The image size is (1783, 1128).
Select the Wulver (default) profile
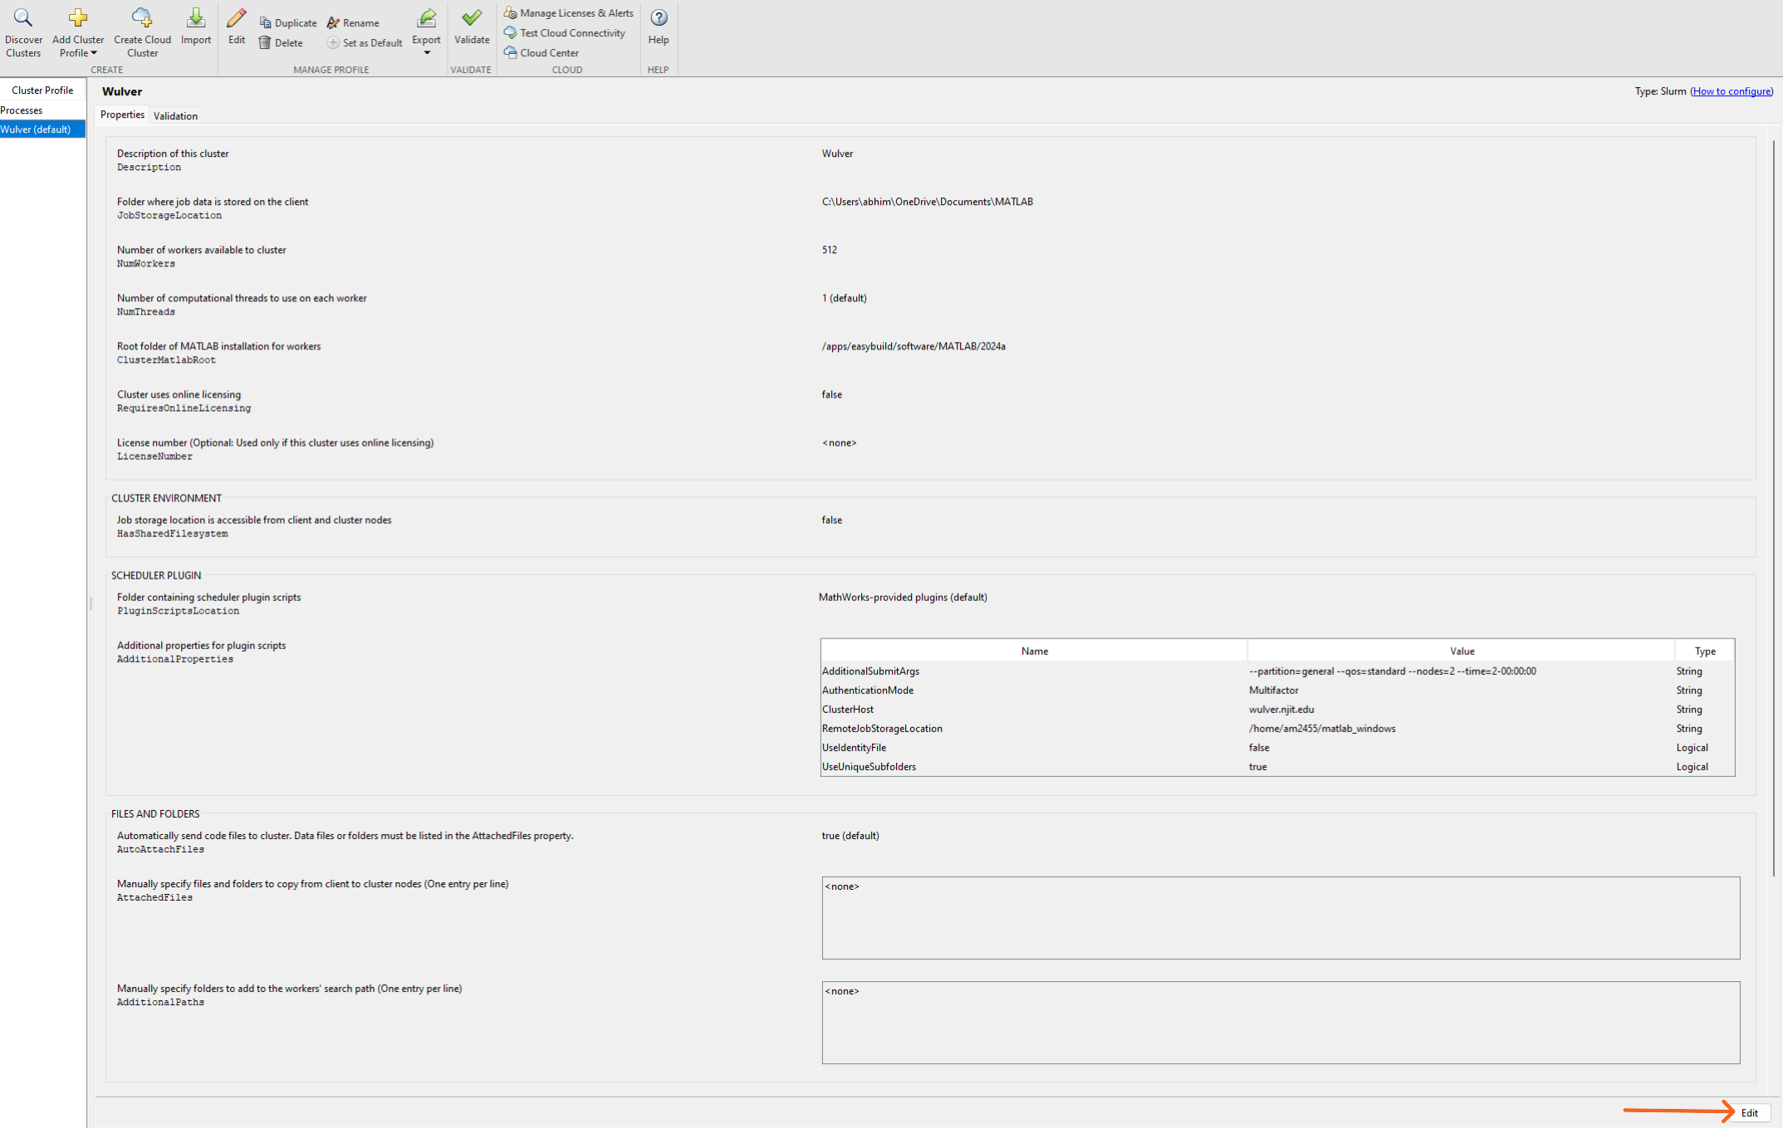pyautogui.click(x=42, y=129)
